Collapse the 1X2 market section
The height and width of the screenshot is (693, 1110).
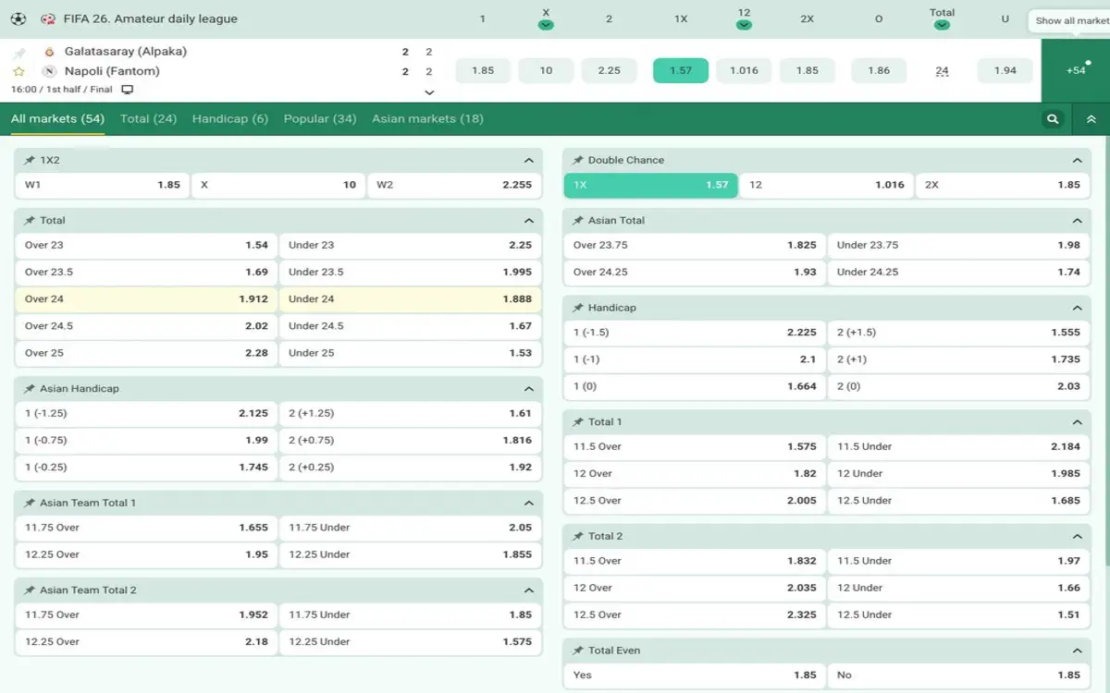(x=529, y=160)
